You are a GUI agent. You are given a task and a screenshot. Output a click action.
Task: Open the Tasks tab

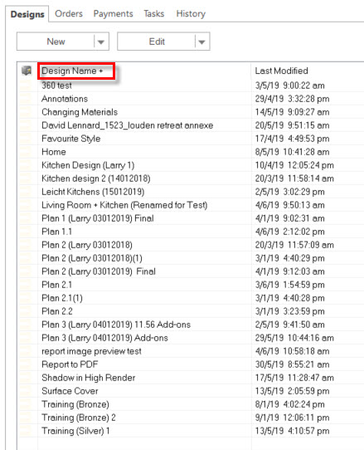[154, 14]
